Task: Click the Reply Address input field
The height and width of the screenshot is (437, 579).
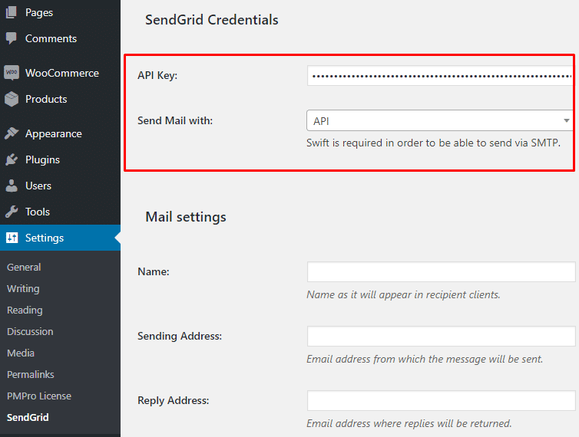Action: (x=442, y=400)
